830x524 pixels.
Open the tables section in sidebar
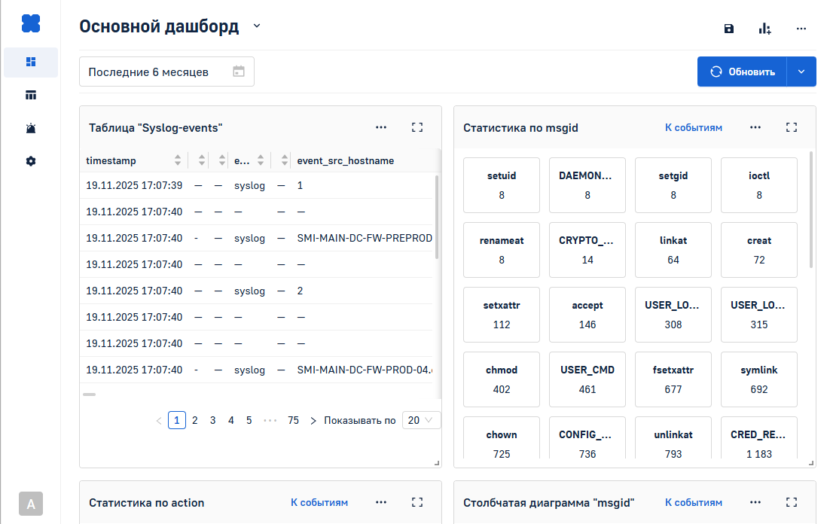[31, 95]
